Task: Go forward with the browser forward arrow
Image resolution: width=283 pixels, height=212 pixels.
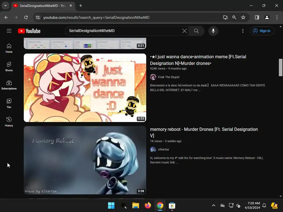Action: [x=16, y=17]
